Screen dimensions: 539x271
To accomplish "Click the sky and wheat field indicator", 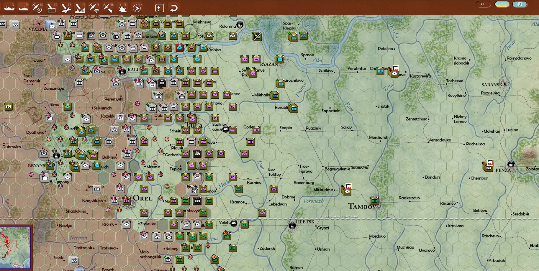I will click(x=502, y=4).
